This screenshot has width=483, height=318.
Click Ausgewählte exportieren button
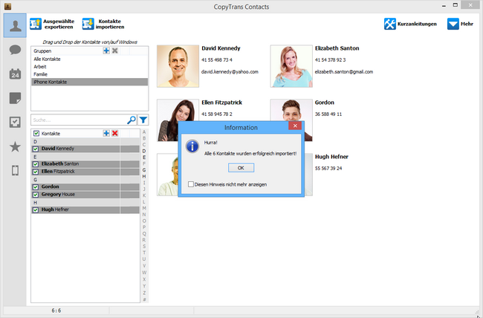point(53,24)
